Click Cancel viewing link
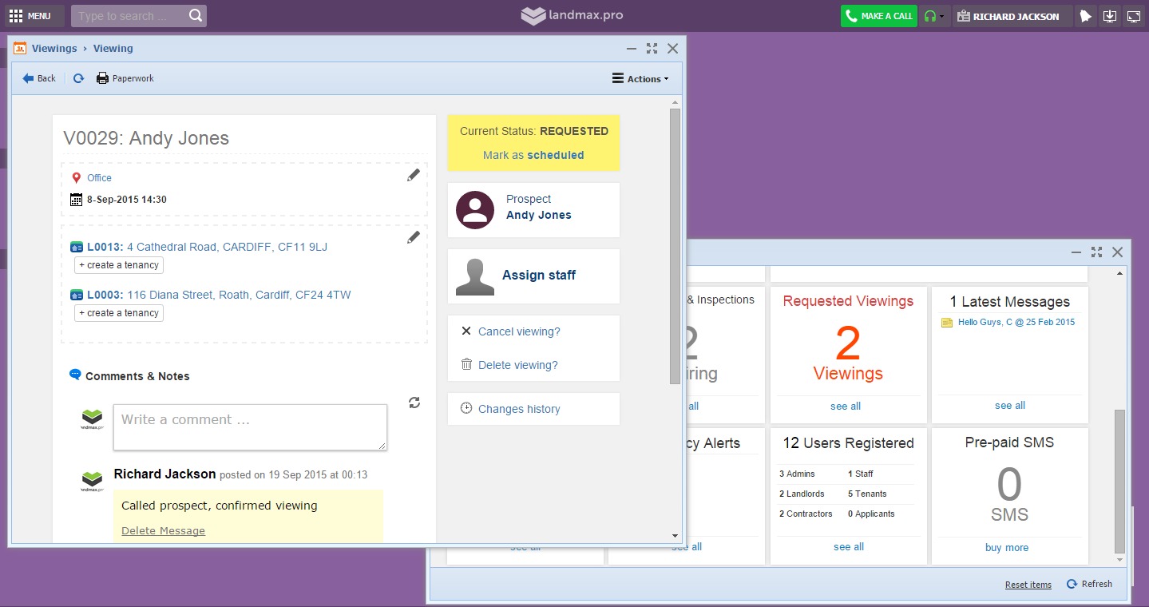Screen dimensions: 1149x607 click(519, 331)
